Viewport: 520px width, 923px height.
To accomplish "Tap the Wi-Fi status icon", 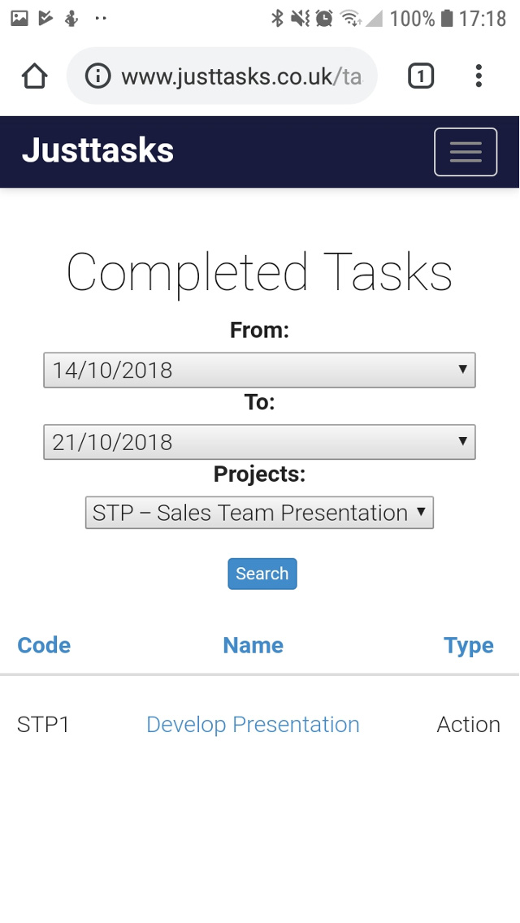I will pyautogui.click(x=350, y=18).
